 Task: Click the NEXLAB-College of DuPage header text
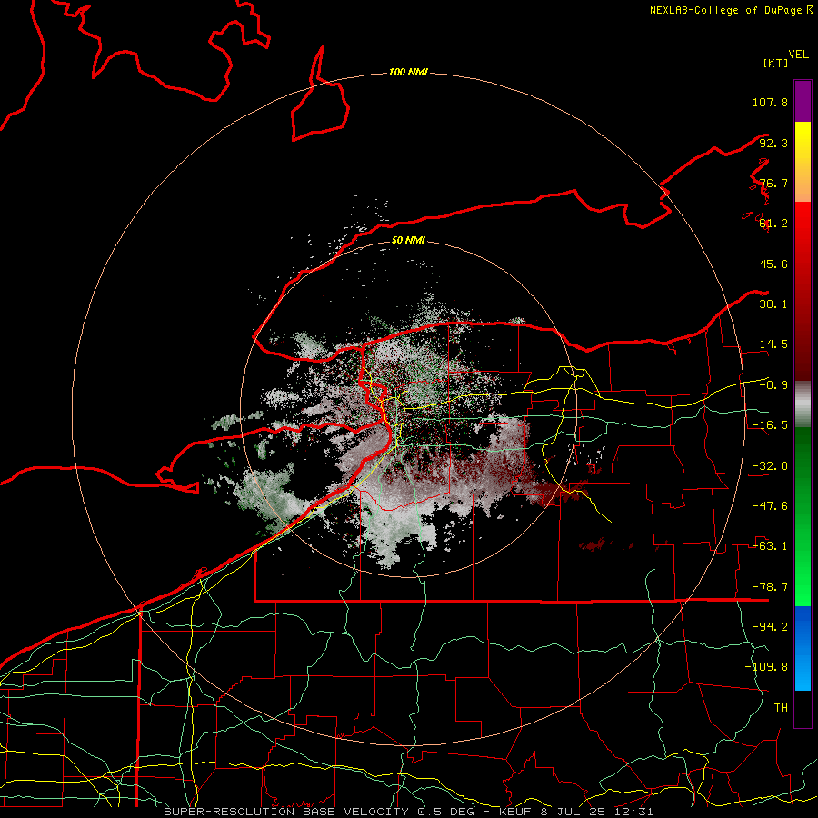[x=731, y=10]
